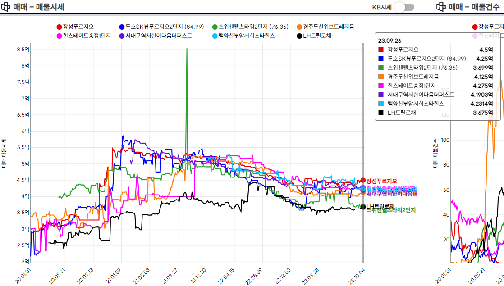Click the 매매 매물시세 y-axis title
Image resolution: width=504 pixels, height=286 pixels.
[x=4, y=154]
